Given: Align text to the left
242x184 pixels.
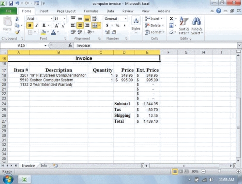Looking at the screenshot, I should (73, 26).
